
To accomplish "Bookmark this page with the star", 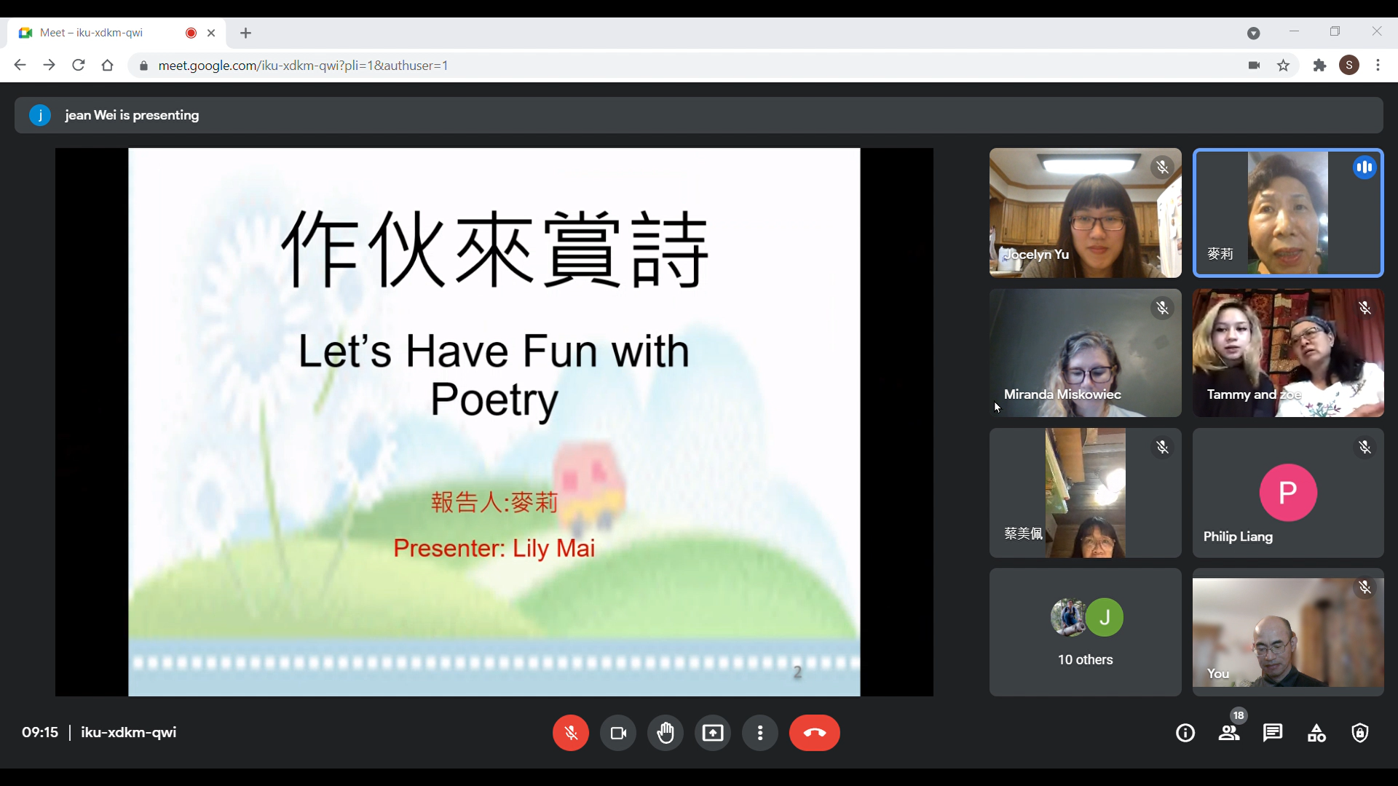I will pos(1284,65).
